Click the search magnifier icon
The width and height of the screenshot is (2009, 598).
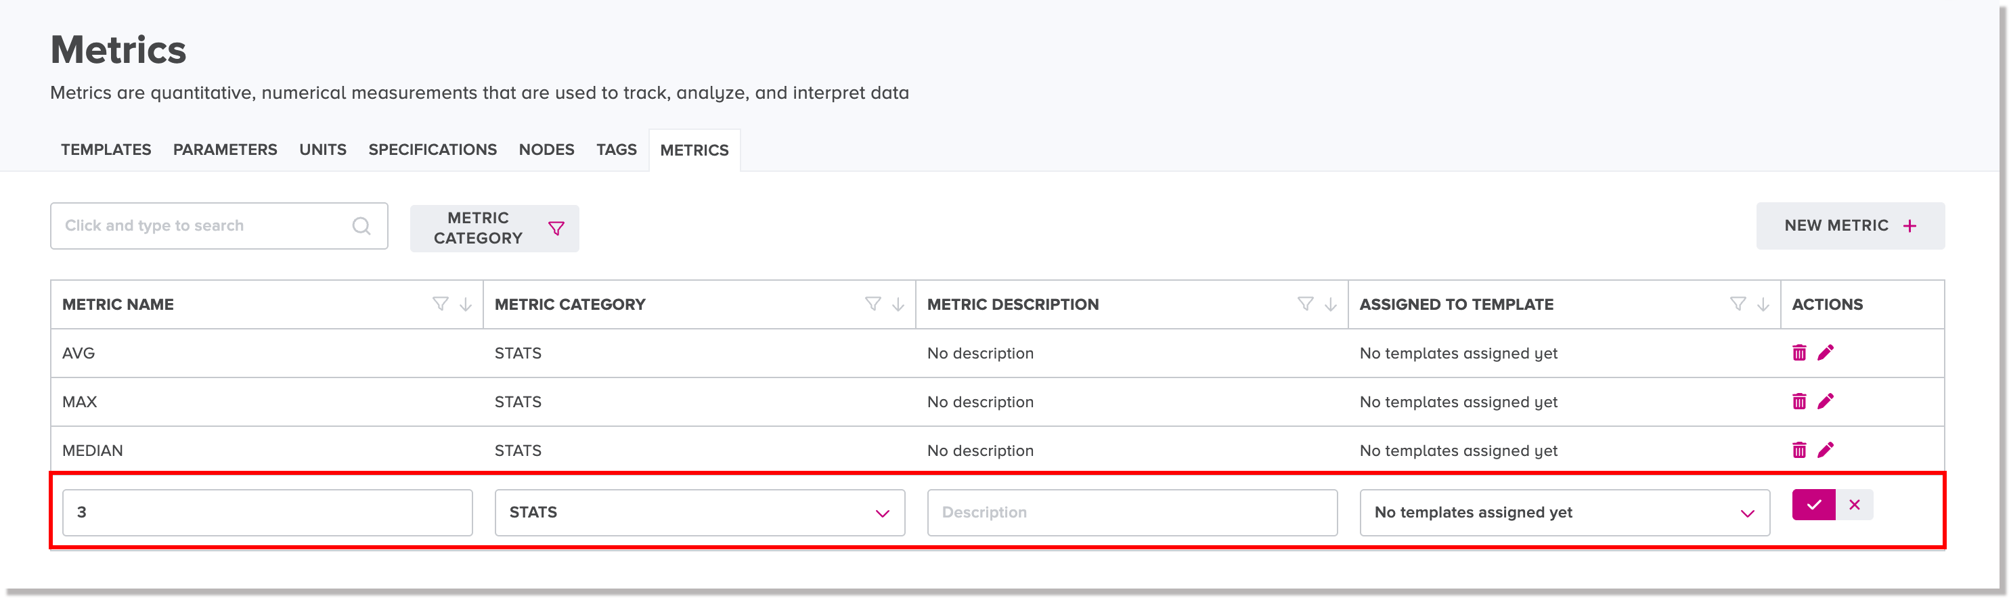361,226
